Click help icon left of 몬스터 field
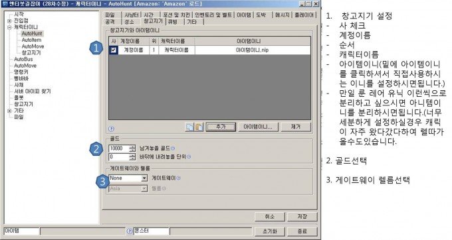 (130, 231)
